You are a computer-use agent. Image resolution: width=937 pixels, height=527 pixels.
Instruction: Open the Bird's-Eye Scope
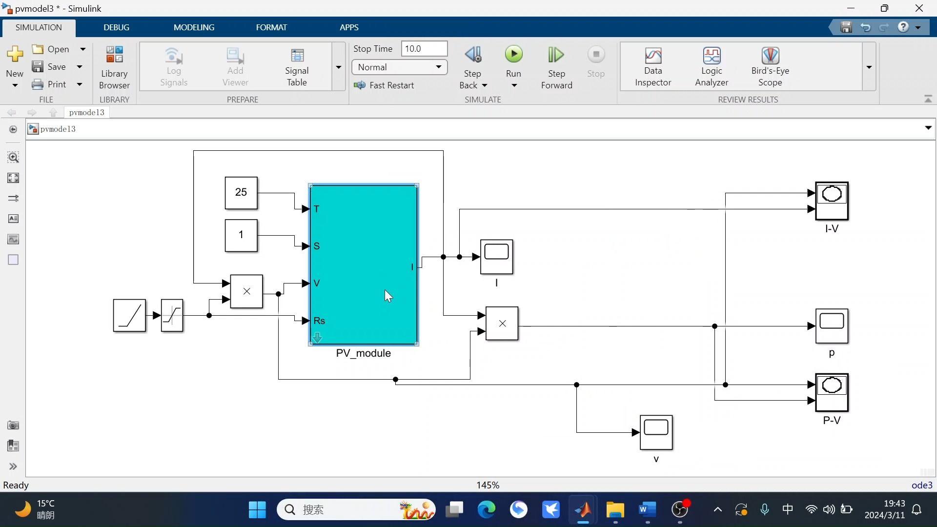771,66
